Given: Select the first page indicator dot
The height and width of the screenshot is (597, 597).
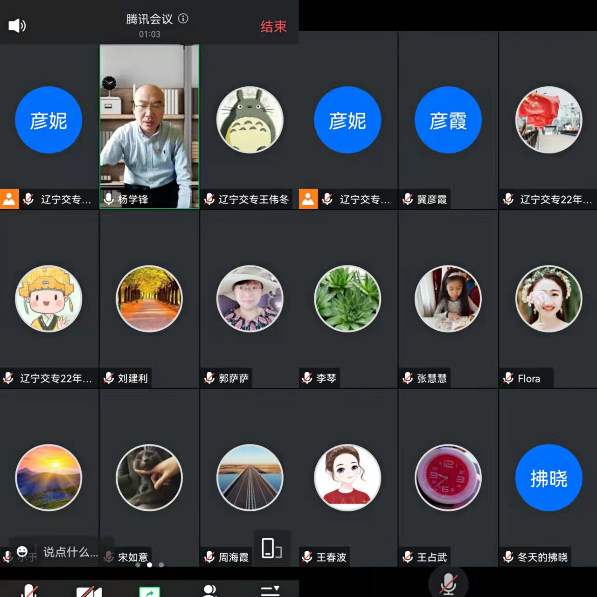Looking at the screenshot, I should pos(138,565).
